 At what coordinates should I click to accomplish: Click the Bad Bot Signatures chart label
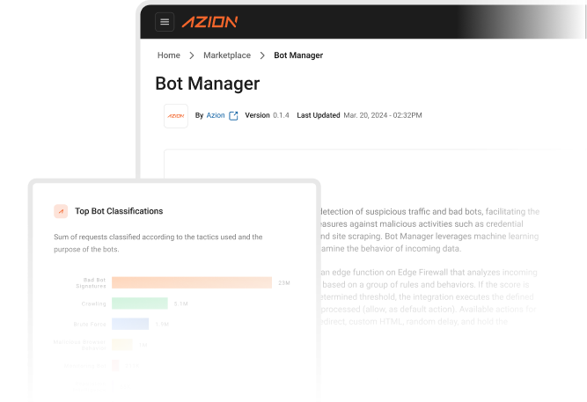(91, 283)
